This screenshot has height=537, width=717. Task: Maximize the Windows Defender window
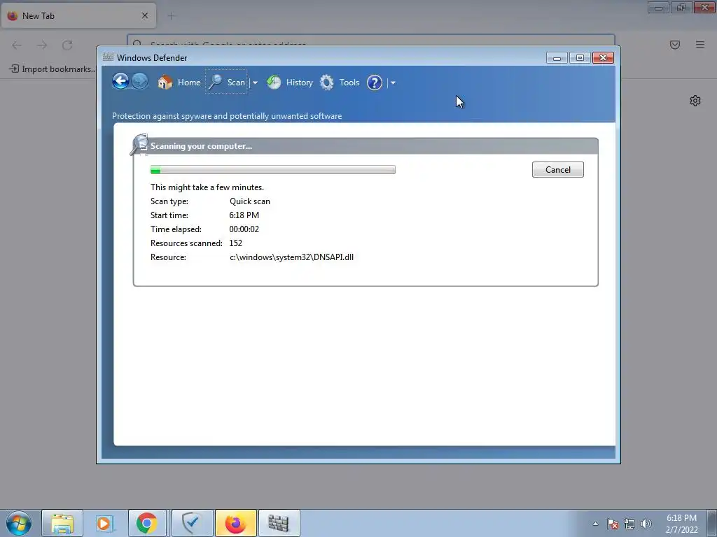580,58
